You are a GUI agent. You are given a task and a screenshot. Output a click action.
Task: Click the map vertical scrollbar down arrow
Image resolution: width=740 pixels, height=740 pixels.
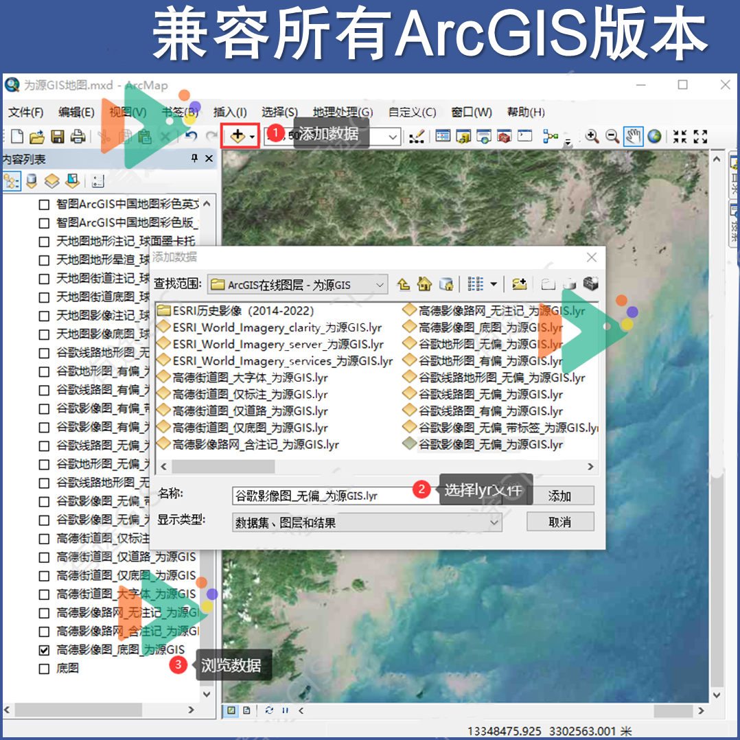pyautogui.click(x=717, y=695)
